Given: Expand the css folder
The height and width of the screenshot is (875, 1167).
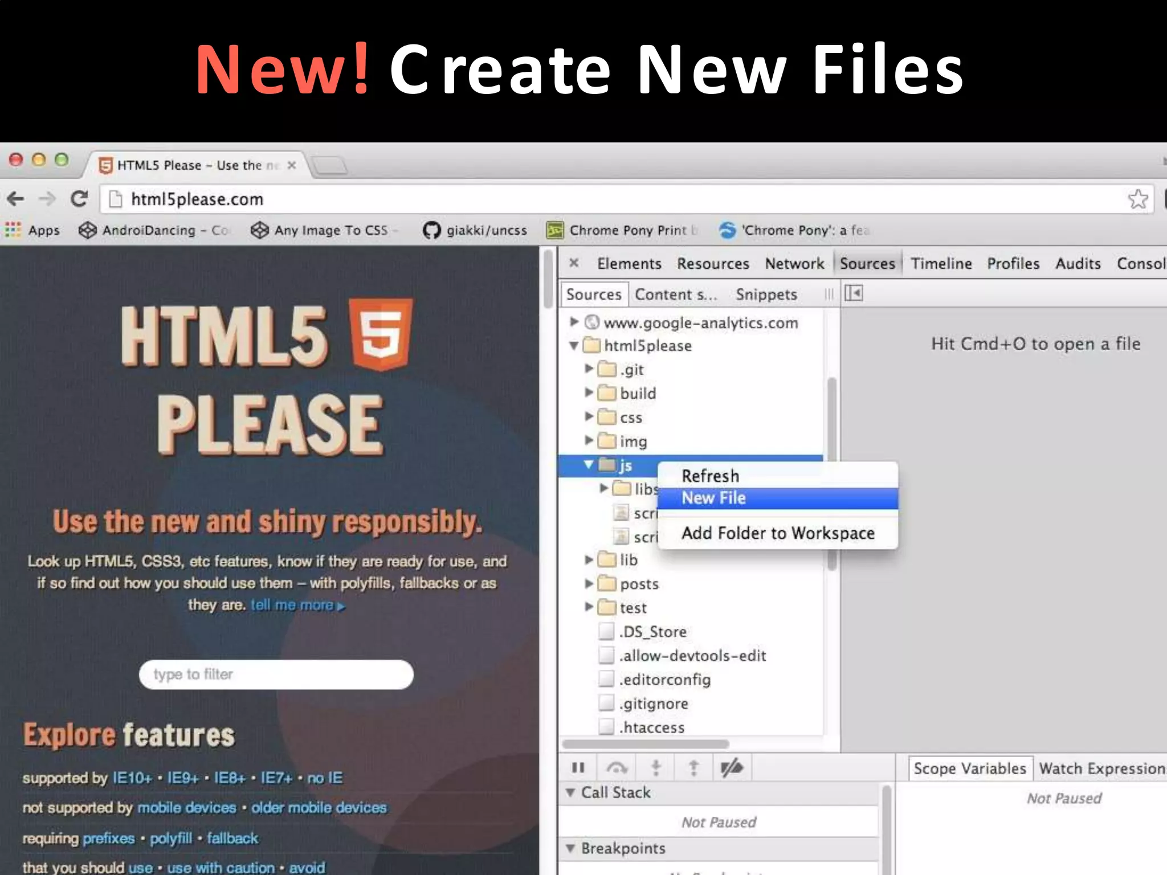Looking at the screenshot, I should 589,417.
